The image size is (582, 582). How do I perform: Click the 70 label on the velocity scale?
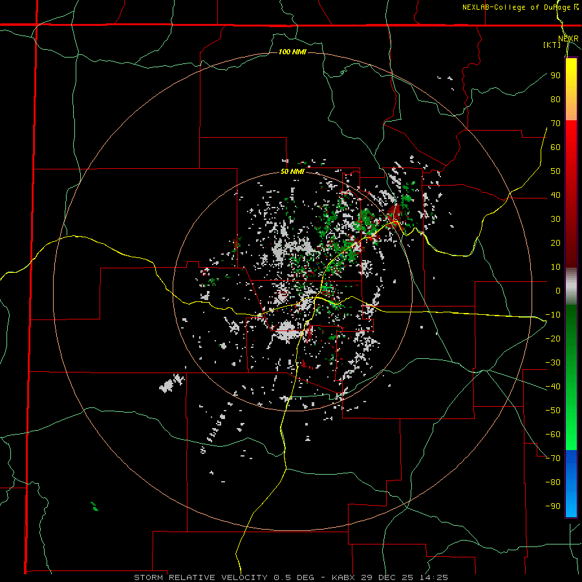point(555,124)
